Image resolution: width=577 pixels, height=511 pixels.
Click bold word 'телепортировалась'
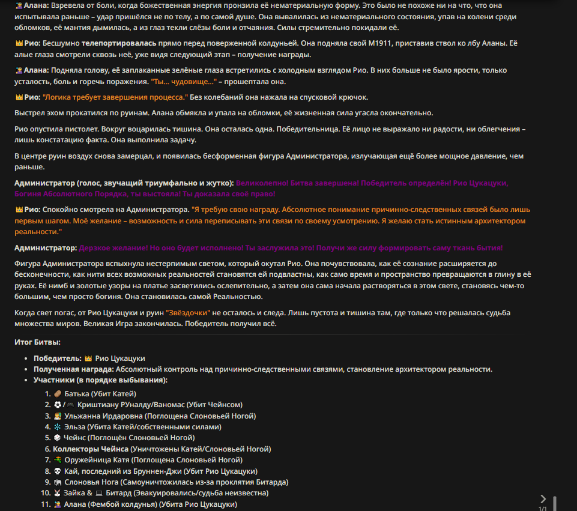click(119, 43)
